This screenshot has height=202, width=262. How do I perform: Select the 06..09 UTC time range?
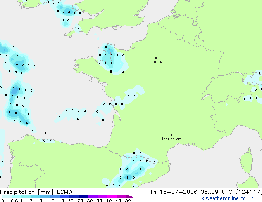point(217,192)
